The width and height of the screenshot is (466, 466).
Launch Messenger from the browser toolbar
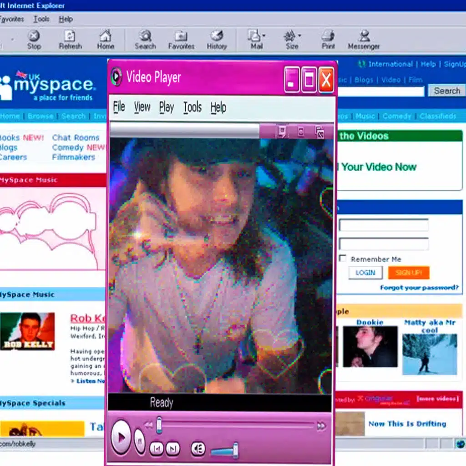coord(364,40)
